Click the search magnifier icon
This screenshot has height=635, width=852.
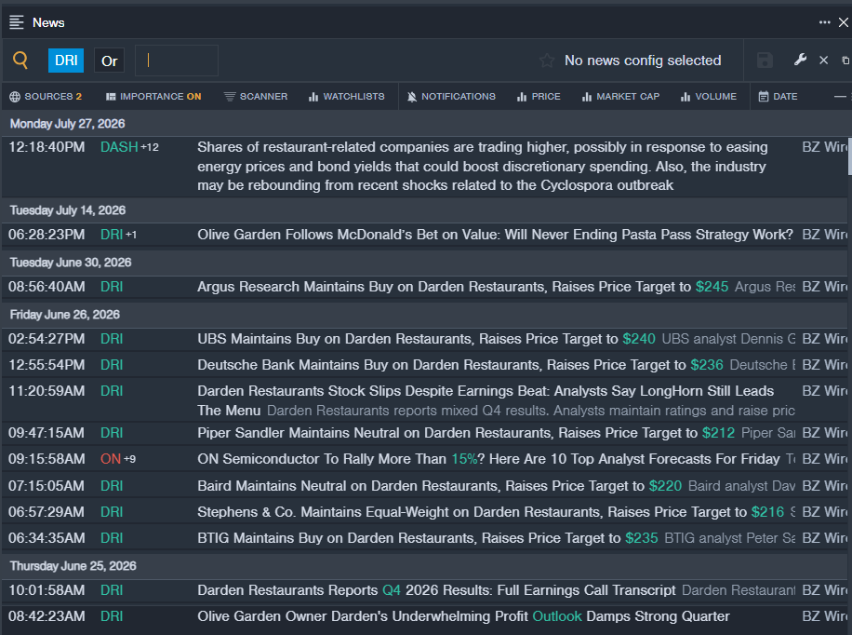(20, 60)
